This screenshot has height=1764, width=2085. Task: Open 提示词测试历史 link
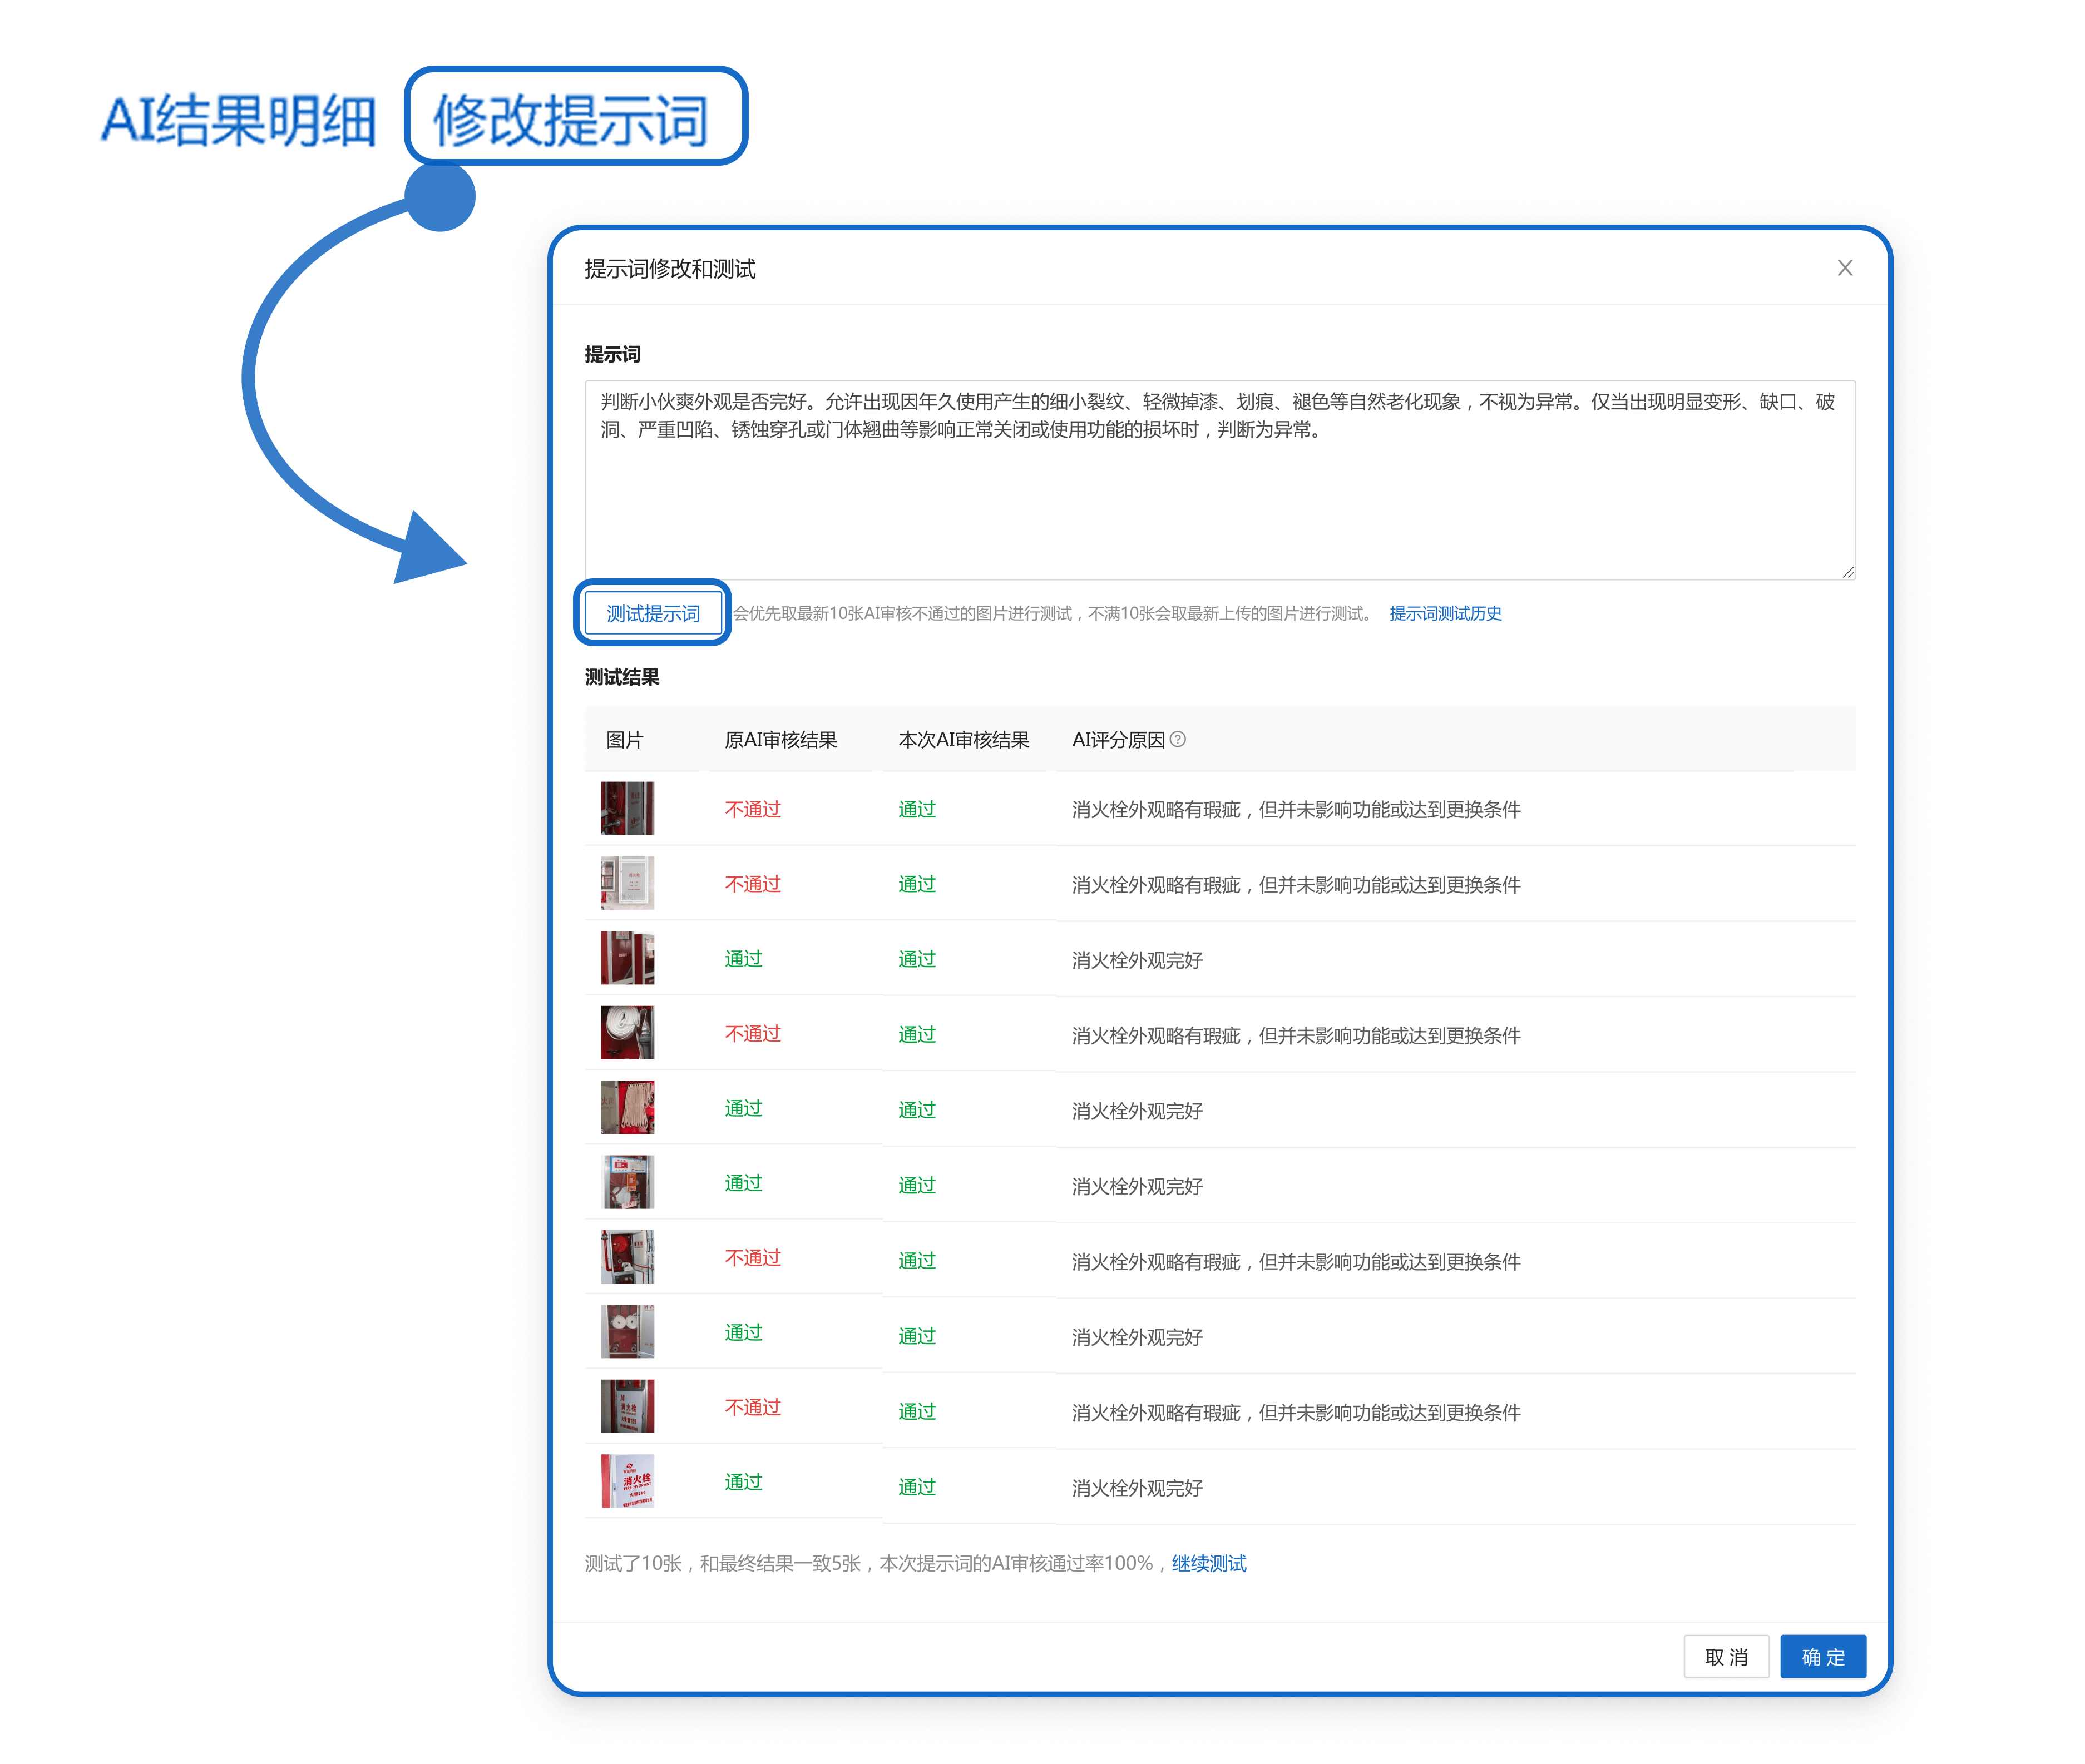1445,613
